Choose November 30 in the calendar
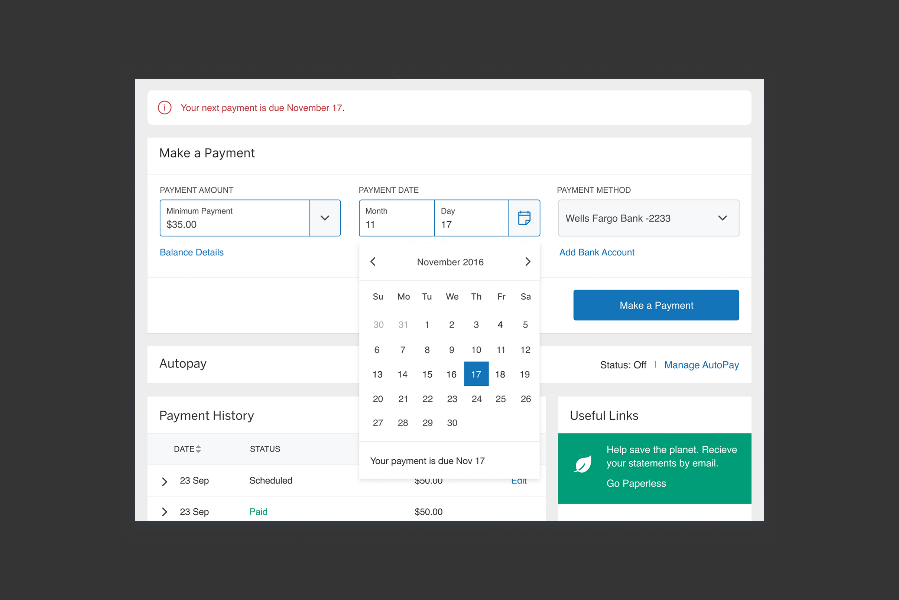This screenshot has height=600, width=899. point(452,423)
